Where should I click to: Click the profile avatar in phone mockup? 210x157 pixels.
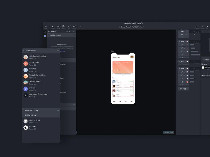point(132,57)
